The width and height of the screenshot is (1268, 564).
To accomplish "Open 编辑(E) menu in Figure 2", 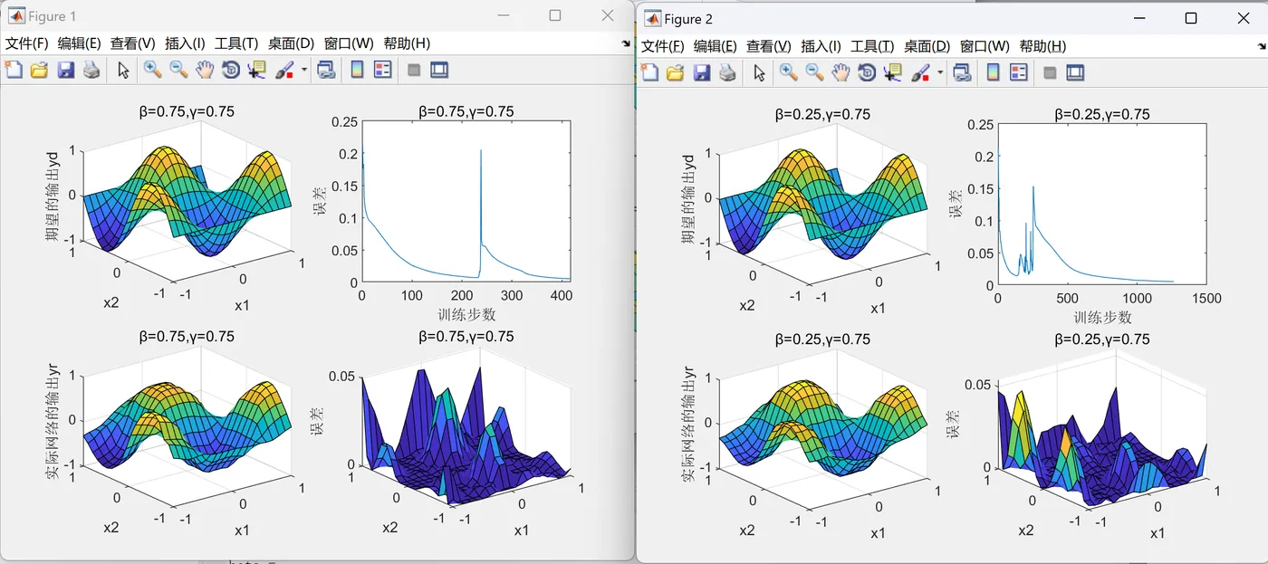I will pos(716,46).
